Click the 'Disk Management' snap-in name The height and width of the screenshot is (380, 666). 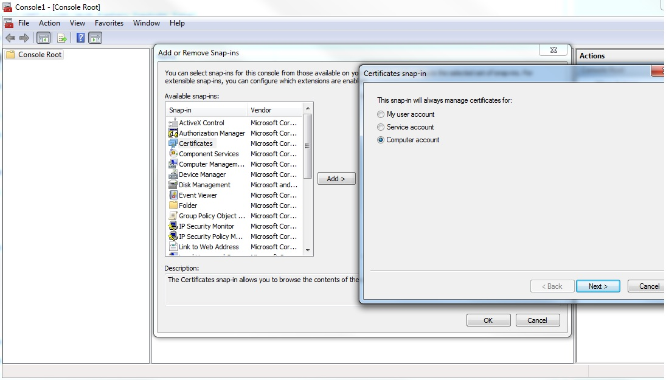click(x=204, y=185)
